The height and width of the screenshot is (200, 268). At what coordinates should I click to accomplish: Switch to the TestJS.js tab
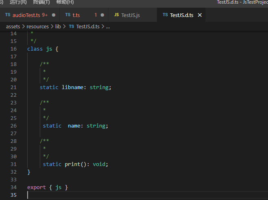[x=131, y=15]
